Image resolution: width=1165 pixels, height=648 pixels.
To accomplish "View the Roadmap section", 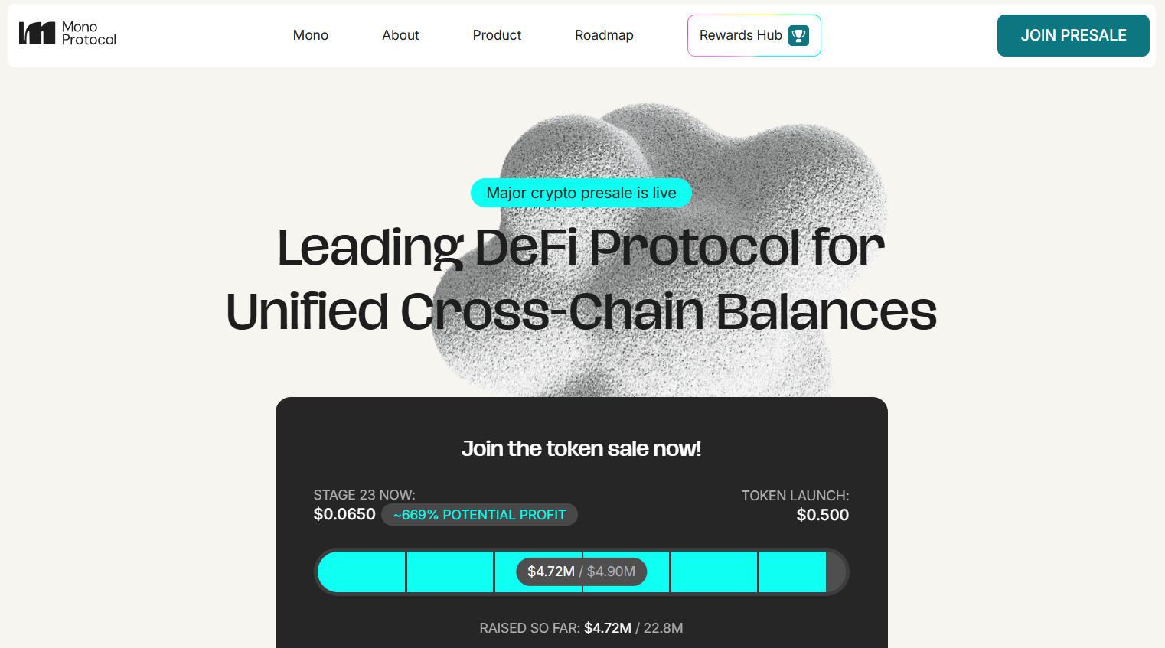I will tap(604, 35).
